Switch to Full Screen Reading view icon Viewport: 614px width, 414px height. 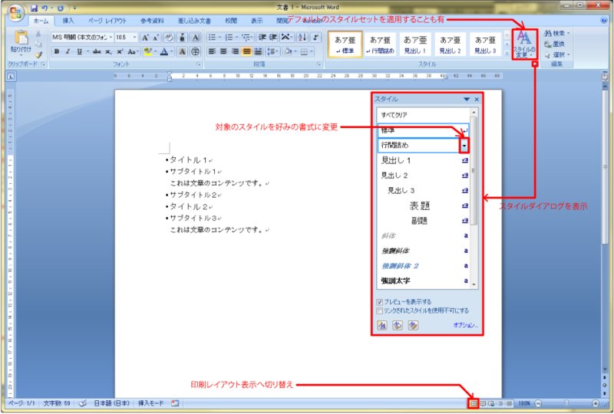pos(483,403)
